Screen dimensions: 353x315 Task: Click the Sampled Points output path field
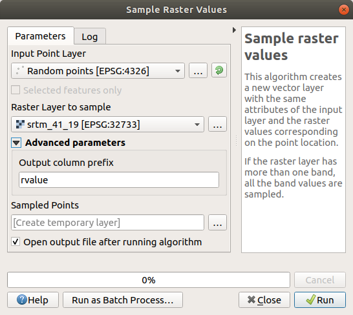pos(107,222)
